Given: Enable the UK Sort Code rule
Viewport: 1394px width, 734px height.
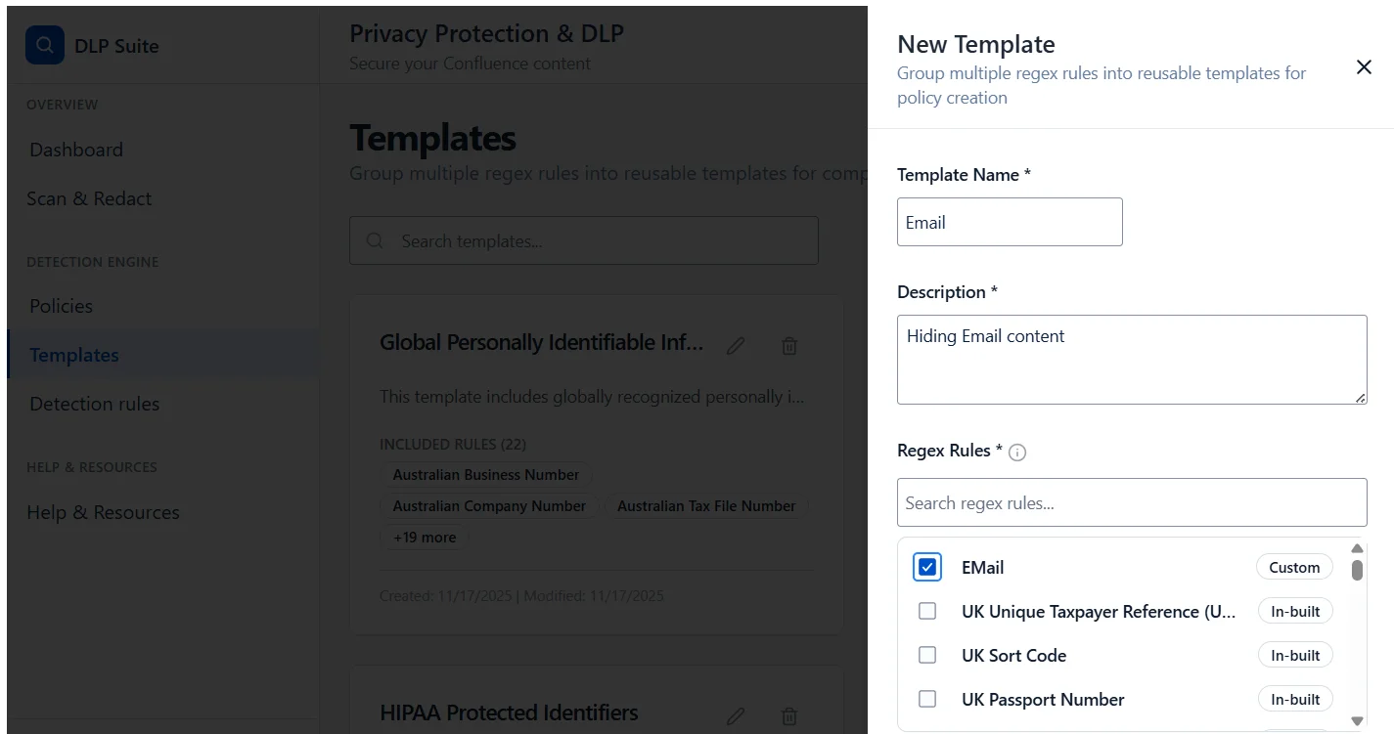Looking at the screenshot, I should tap(926, 655).
